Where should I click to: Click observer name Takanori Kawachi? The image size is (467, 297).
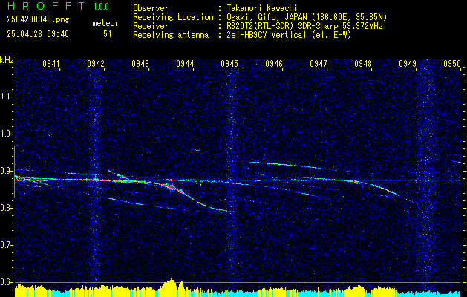point(262,8)
